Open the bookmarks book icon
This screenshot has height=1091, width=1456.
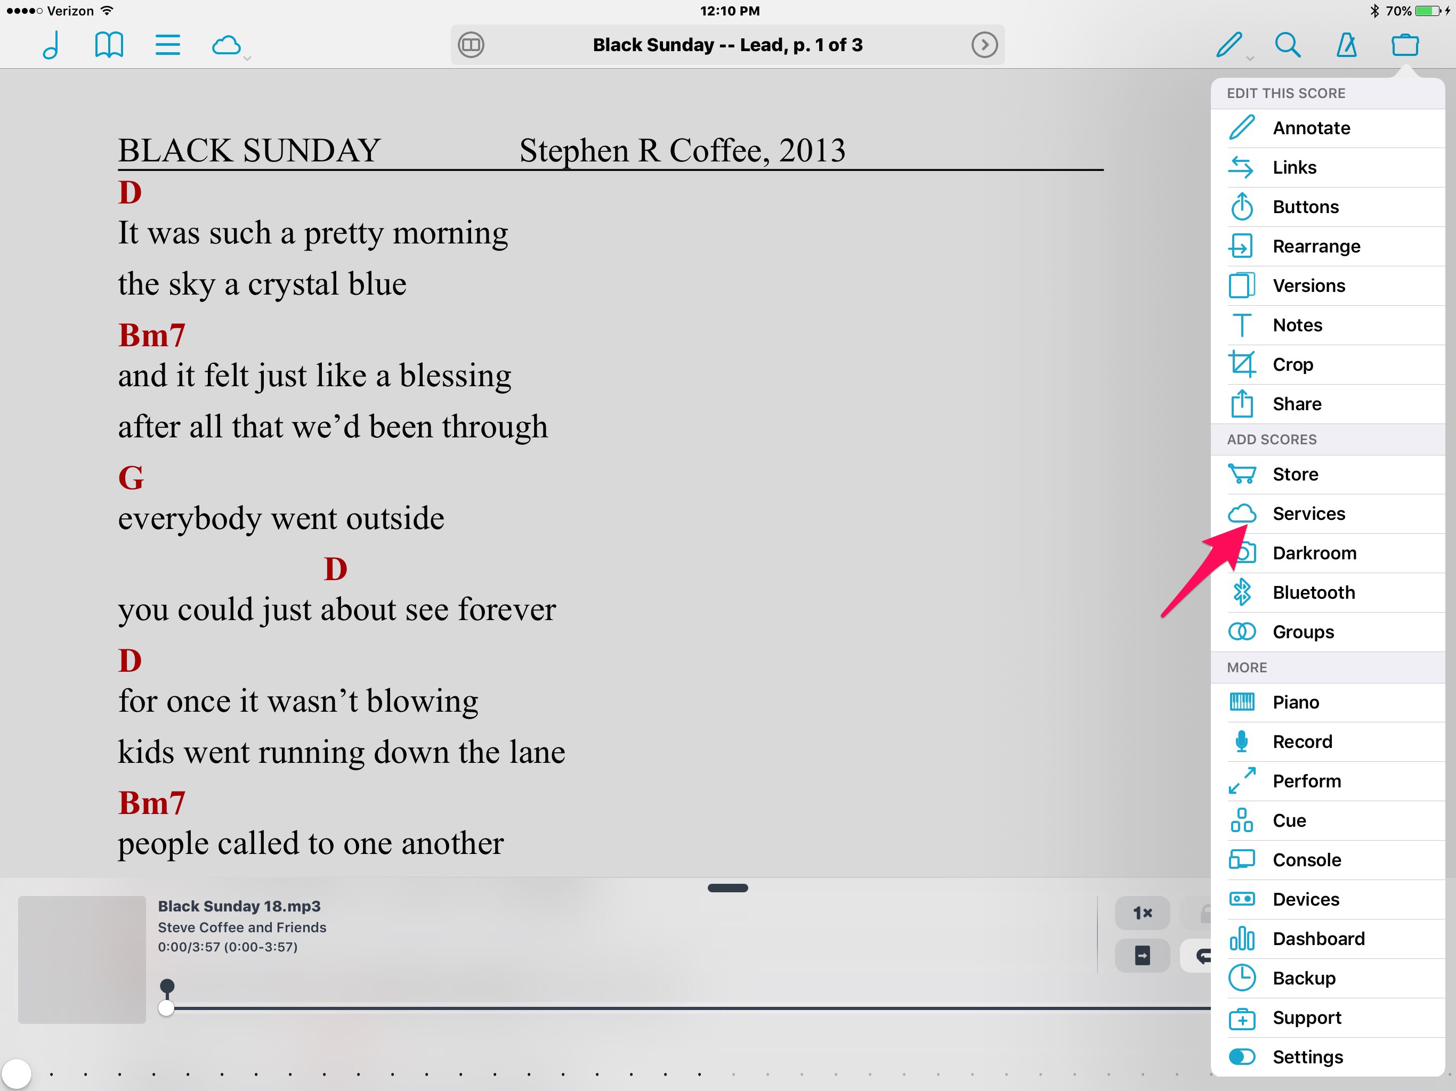pyautogui.click(x=109, y=45)
